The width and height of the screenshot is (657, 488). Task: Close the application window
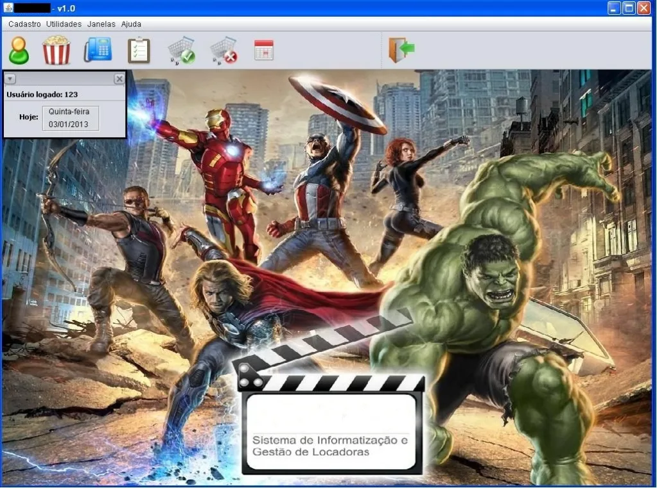[644, 8]
